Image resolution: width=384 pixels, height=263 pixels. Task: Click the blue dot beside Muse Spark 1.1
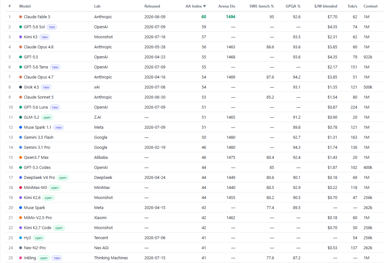tap(21, 127)
